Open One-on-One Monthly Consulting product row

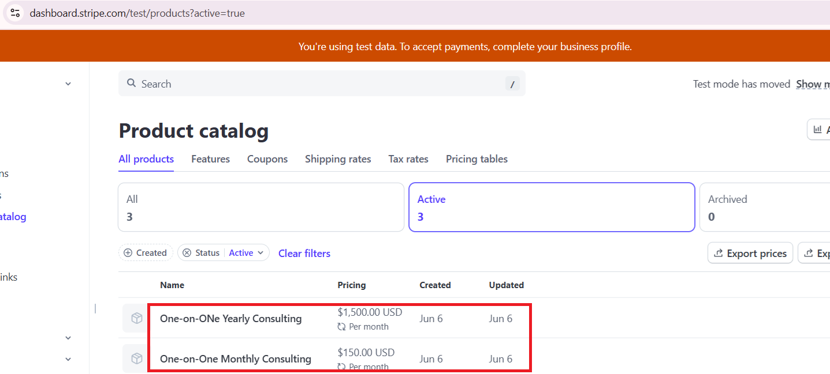[236, 359]
